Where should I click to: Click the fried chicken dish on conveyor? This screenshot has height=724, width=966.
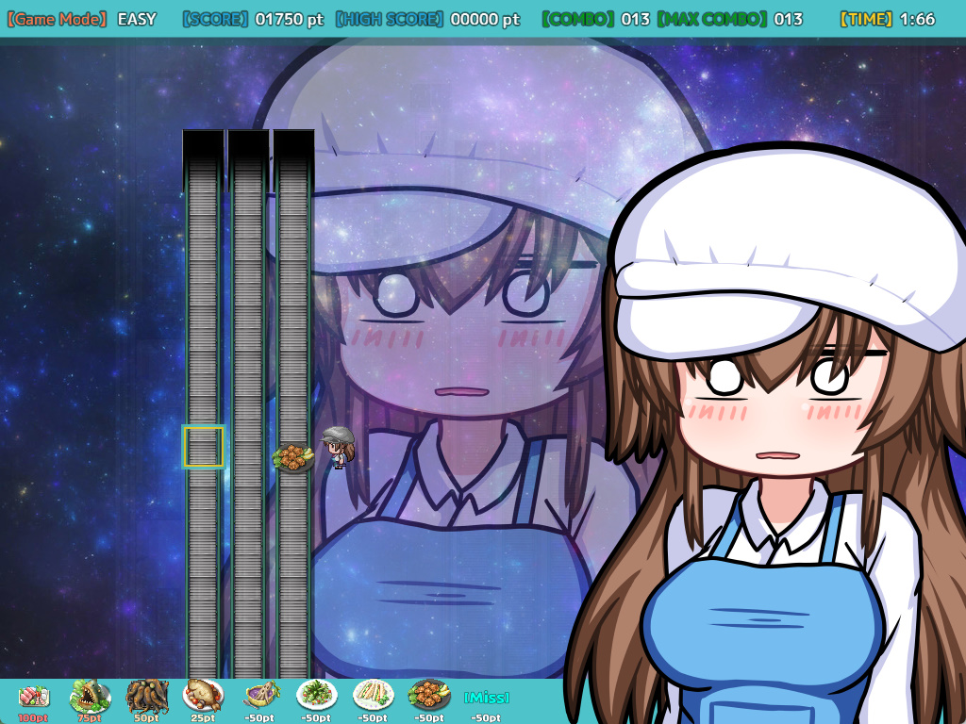[x=294, y=457]
